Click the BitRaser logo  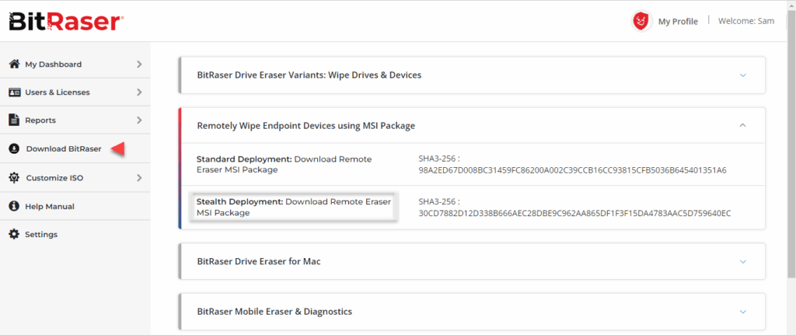66,22
